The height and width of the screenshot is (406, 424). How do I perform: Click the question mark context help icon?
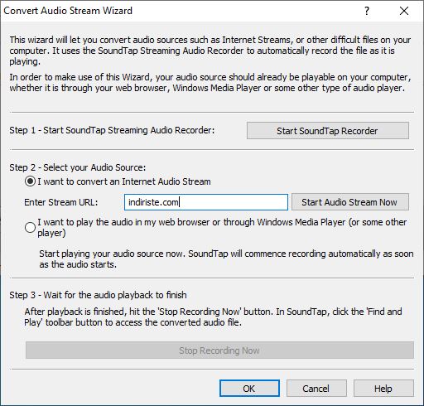point(367,11)
